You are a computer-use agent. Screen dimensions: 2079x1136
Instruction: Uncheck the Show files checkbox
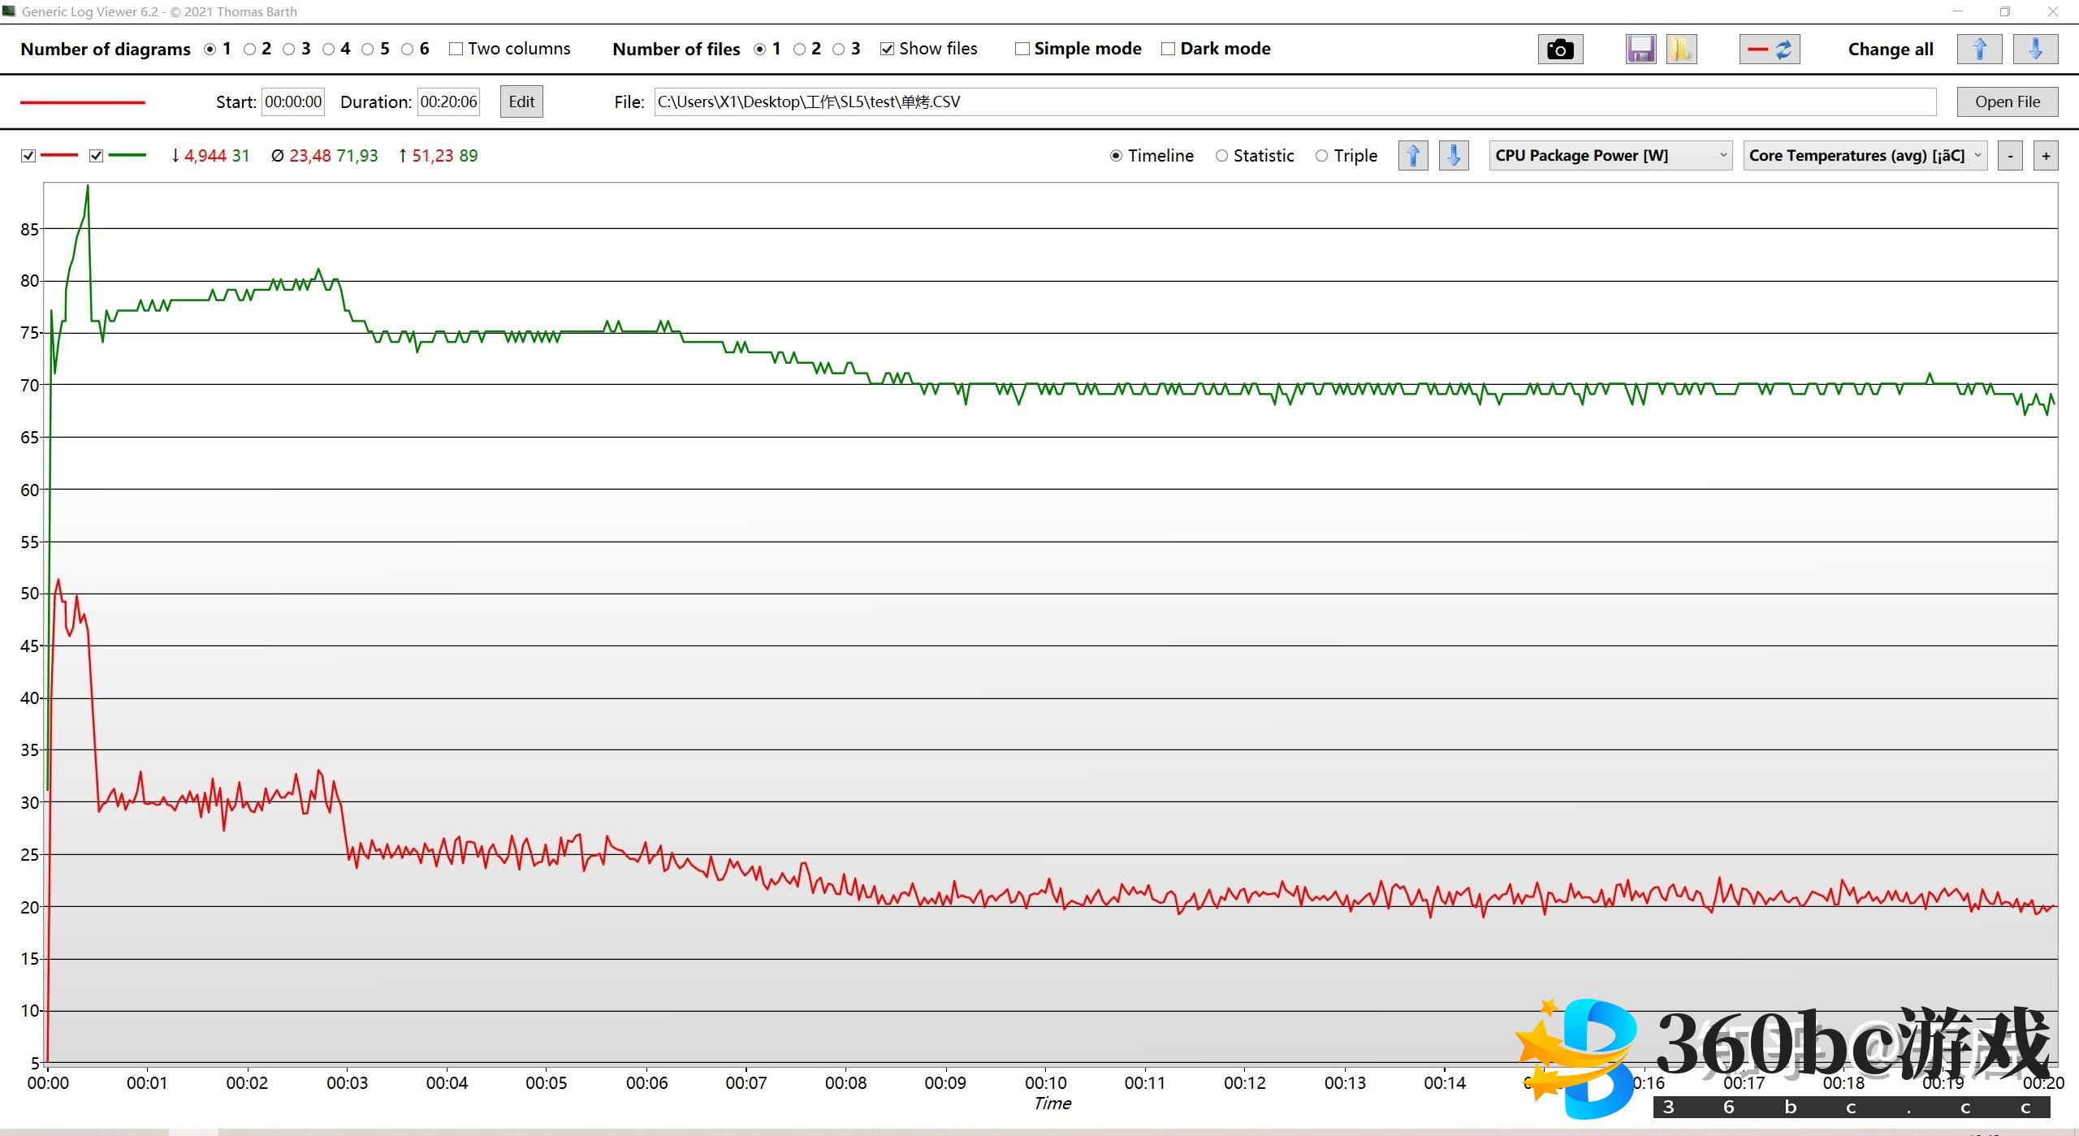point(888,49)
